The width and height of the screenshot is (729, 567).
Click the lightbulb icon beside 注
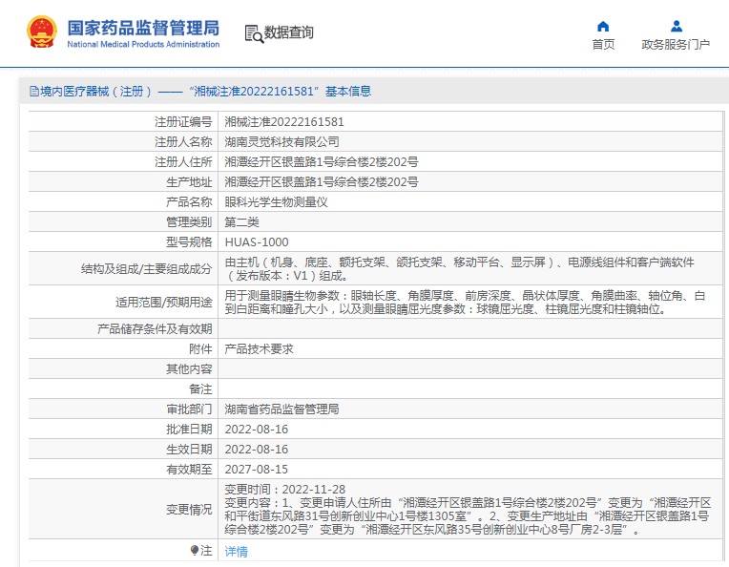195,551
